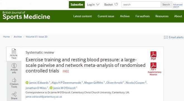Click the Search button
The height and width of the screenshot is (101, 184).
[166, 4]
